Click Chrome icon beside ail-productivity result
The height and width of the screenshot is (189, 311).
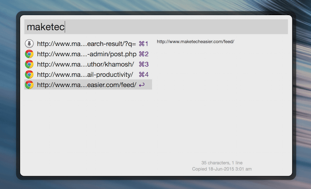pyautogui.click(x=29, y=75)
